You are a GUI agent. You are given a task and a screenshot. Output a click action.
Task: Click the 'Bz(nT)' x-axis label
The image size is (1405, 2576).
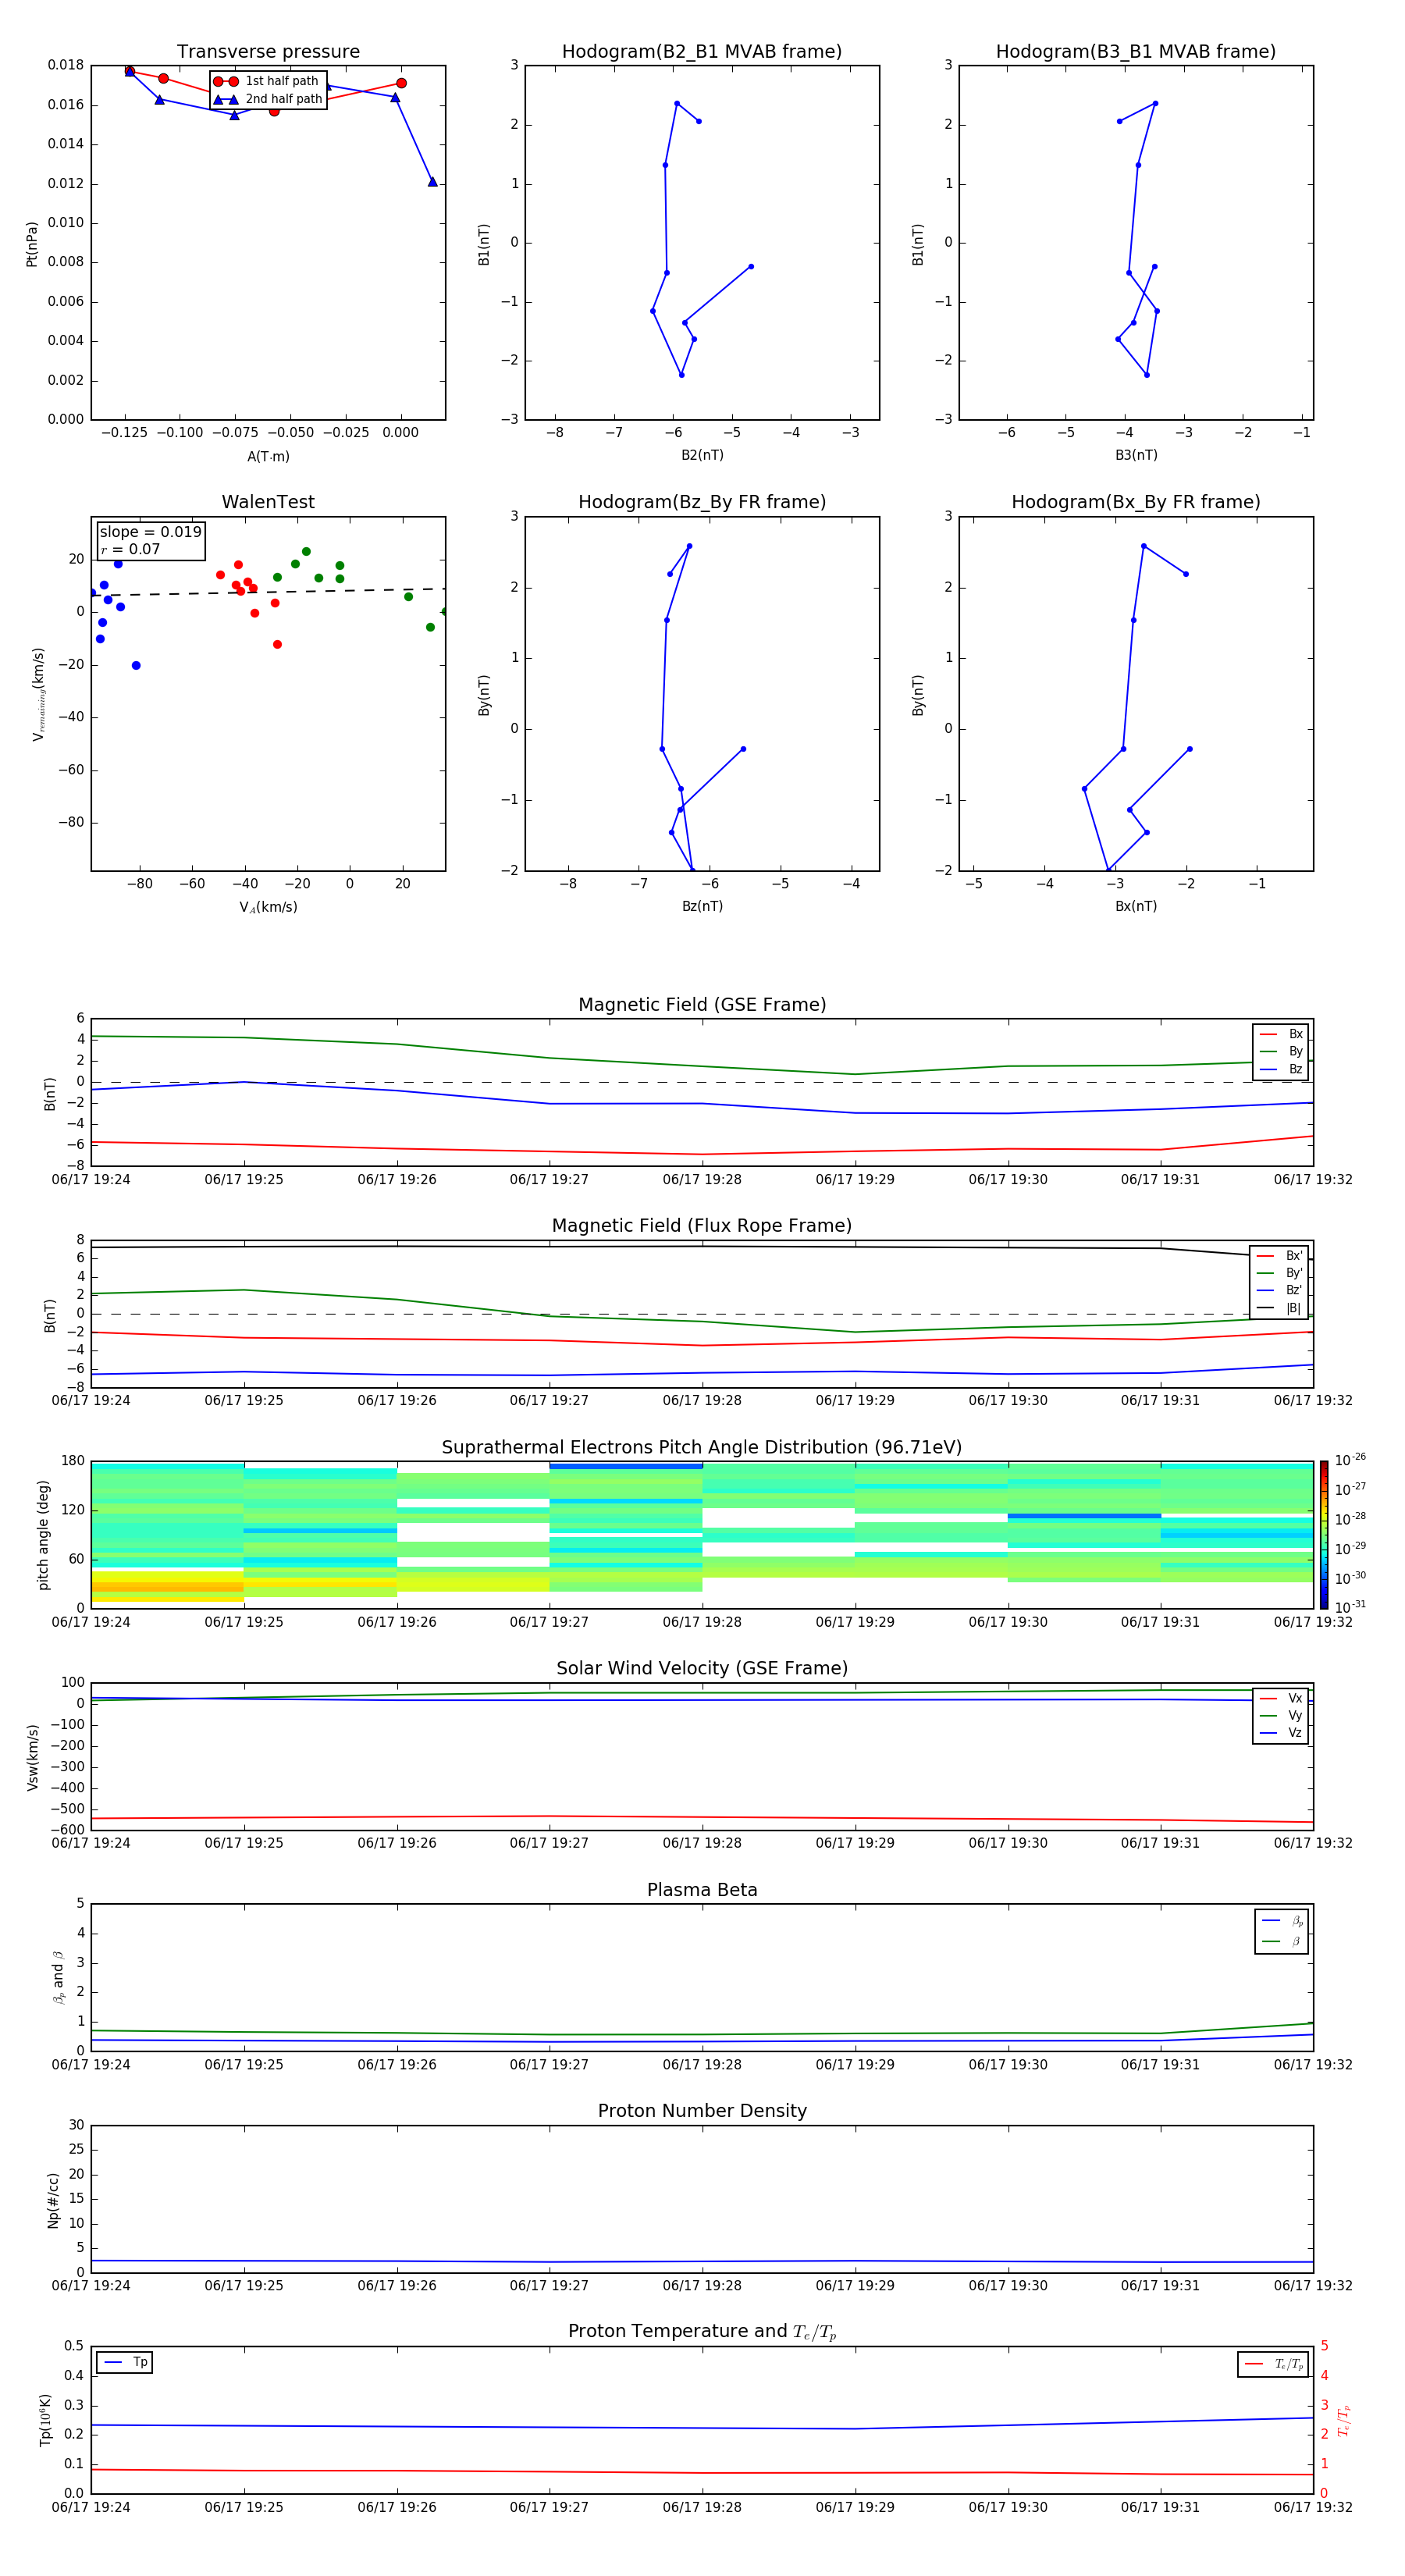(702, 906)
